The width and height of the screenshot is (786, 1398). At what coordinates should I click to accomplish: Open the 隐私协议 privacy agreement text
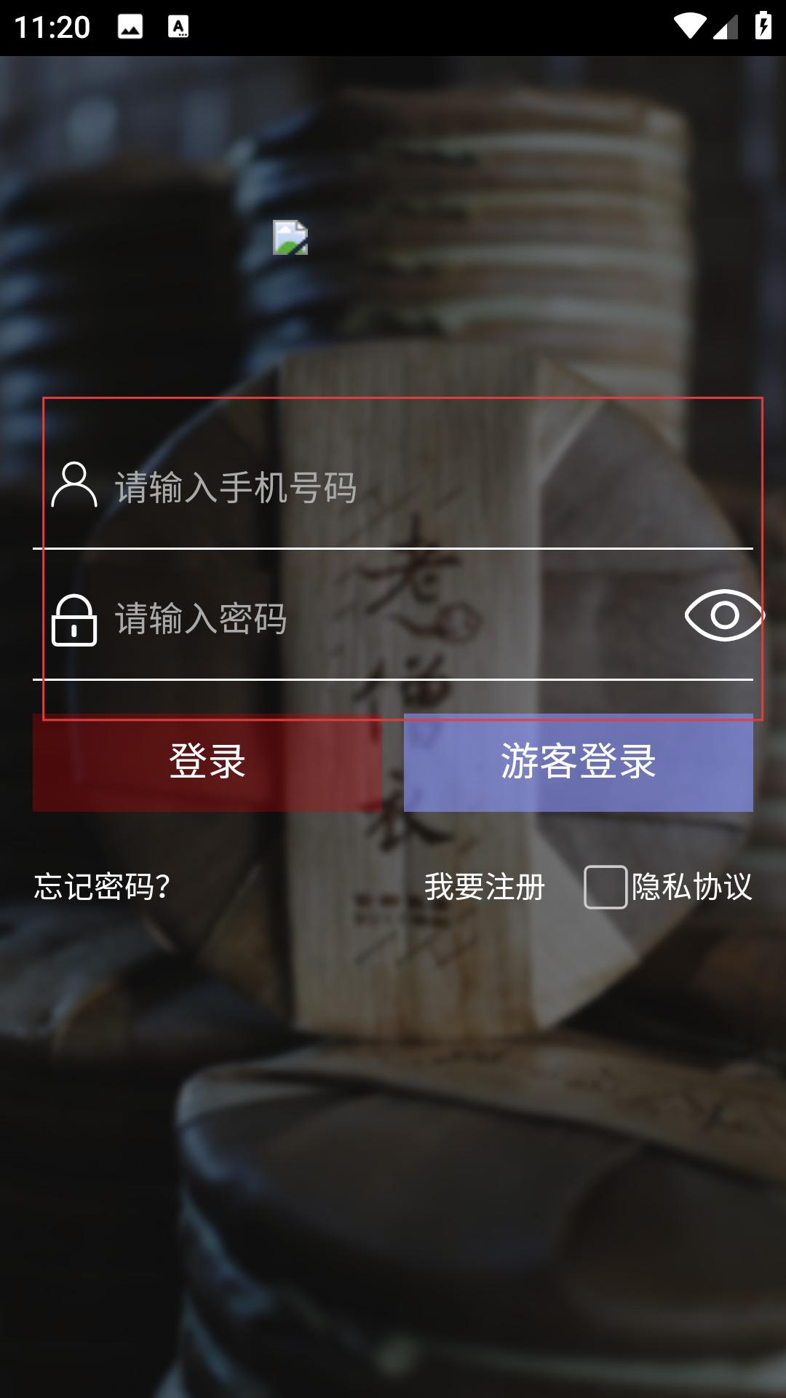pos(691,887)
